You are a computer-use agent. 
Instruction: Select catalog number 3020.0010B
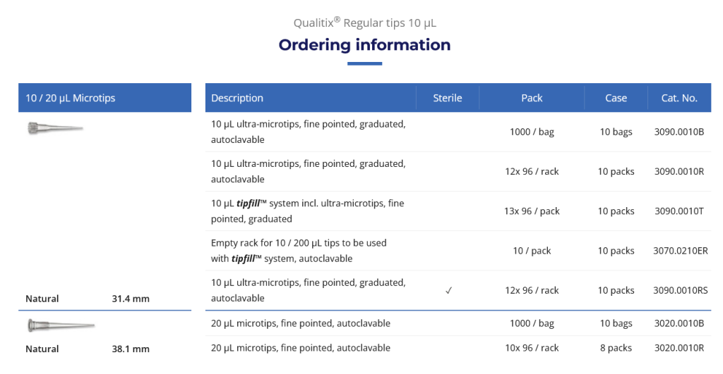679,323
